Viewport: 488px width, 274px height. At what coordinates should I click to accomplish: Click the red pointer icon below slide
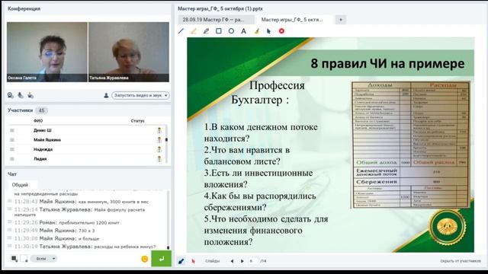193,261
